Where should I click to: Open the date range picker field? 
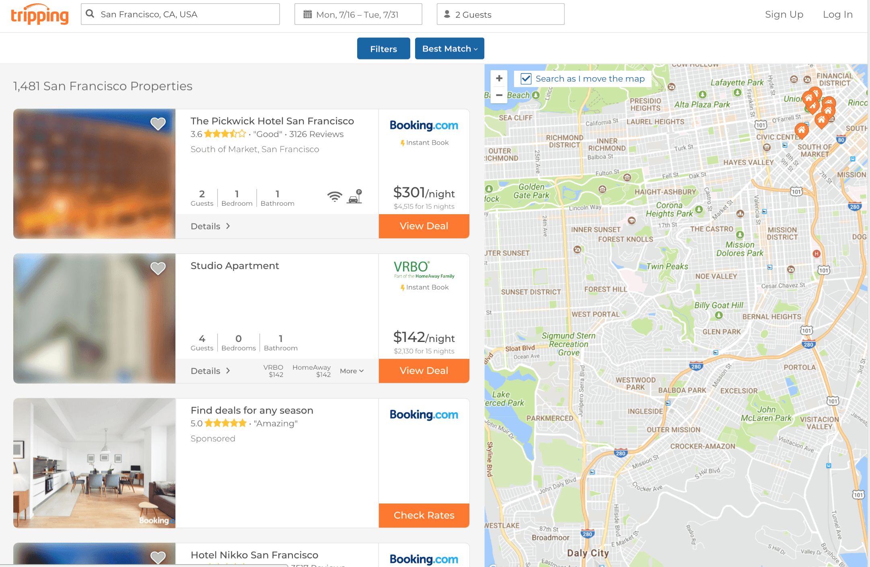[x=358, y=14]
